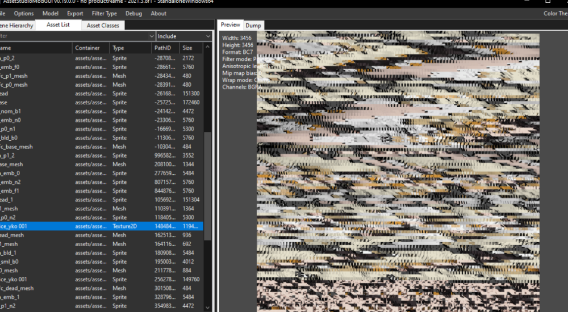Sort assets by Name column header
Screen dimensions: 568x312
(x=36, y=48)
